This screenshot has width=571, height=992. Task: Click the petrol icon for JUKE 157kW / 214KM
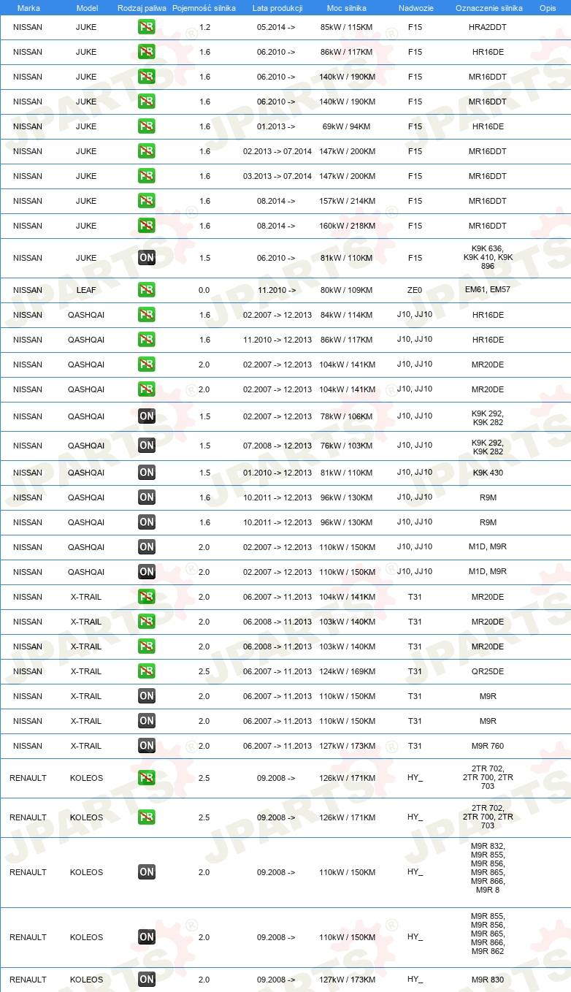(147, 201)
